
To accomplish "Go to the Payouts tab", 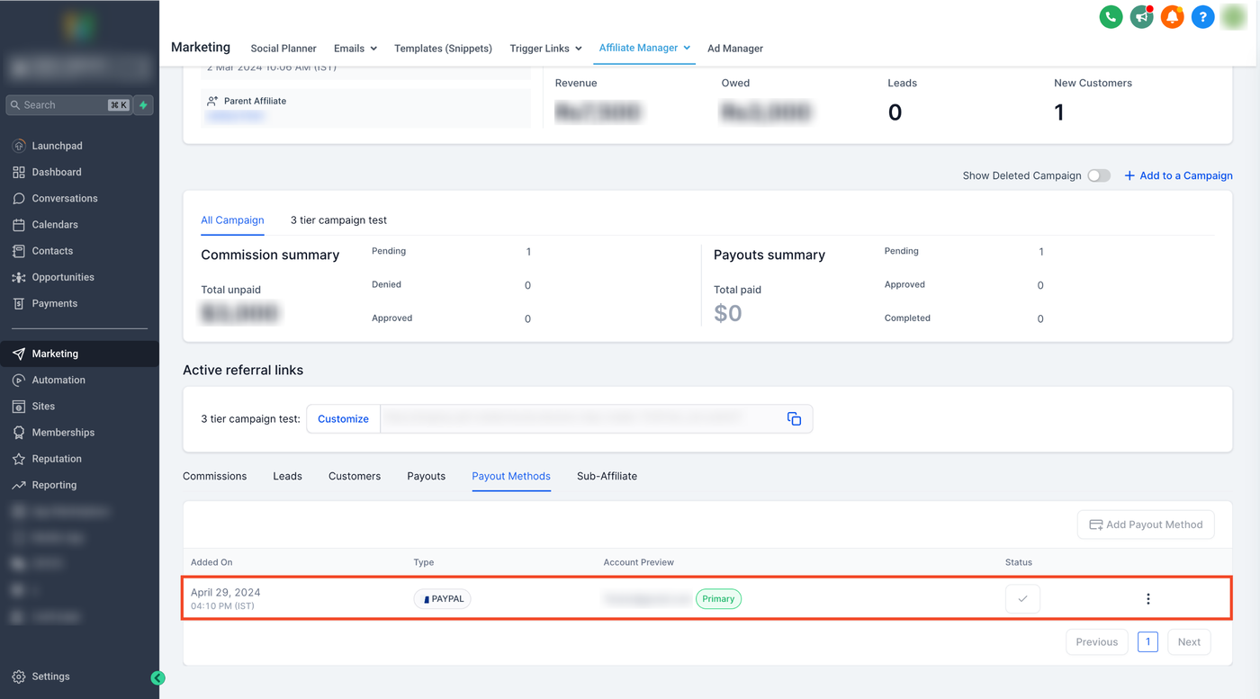I will pyautogui.click(x=426, y=476).
